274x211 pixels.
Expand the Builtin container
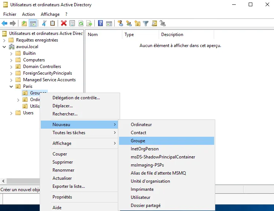click(x=11, y=54)
